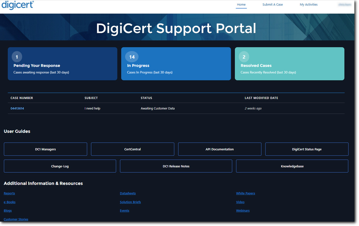
Task: Sort by Last Modified Date column header
Action: tap(261, 98)
